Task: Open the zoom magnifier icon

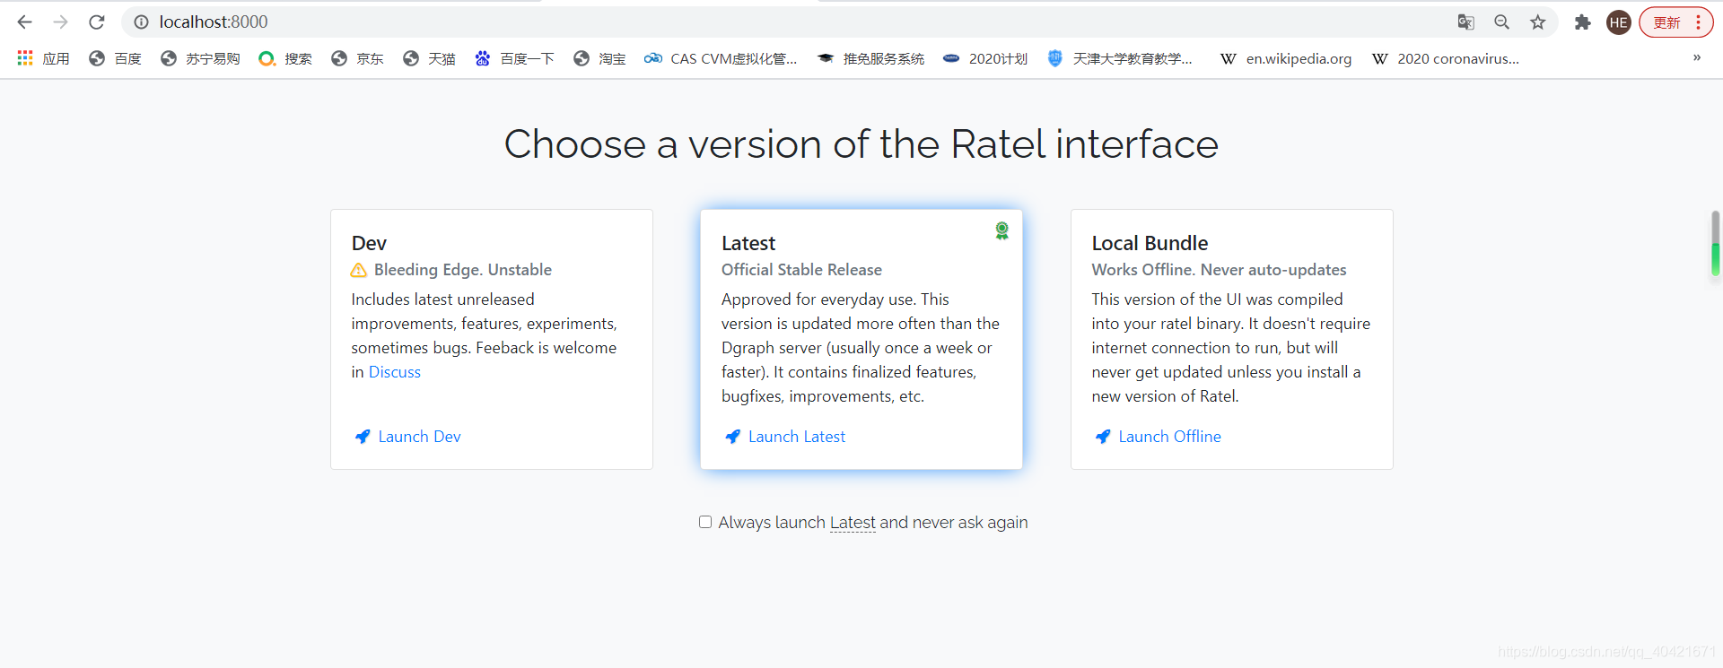Action: tap(1501, 22)
